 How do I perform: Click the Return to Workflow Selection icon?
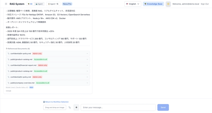[44, 102]
